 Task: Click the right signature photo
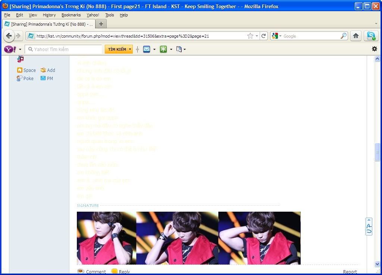(x=260, y=238)
